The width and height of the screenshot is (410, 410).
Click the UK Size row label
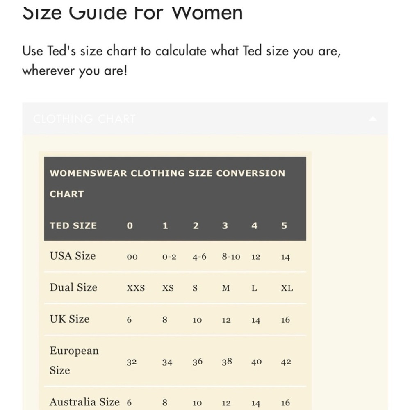(70, 319)
